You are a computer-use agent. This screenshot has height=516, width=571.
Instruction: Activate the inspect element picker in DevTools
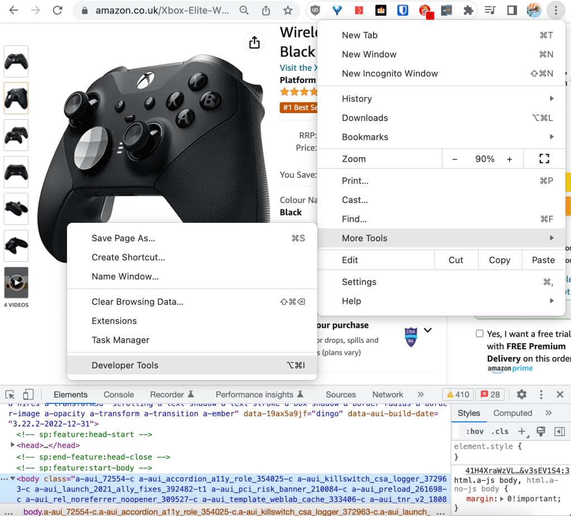click(x=9, y=394)
